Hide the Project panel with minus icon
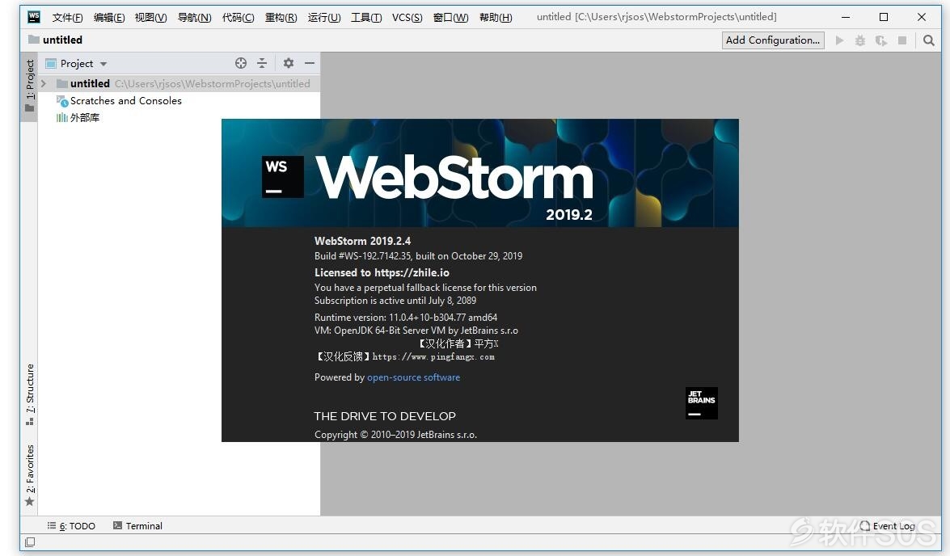Image resolution: width=950 pixels, height=556 pixels. click(310, 63)
